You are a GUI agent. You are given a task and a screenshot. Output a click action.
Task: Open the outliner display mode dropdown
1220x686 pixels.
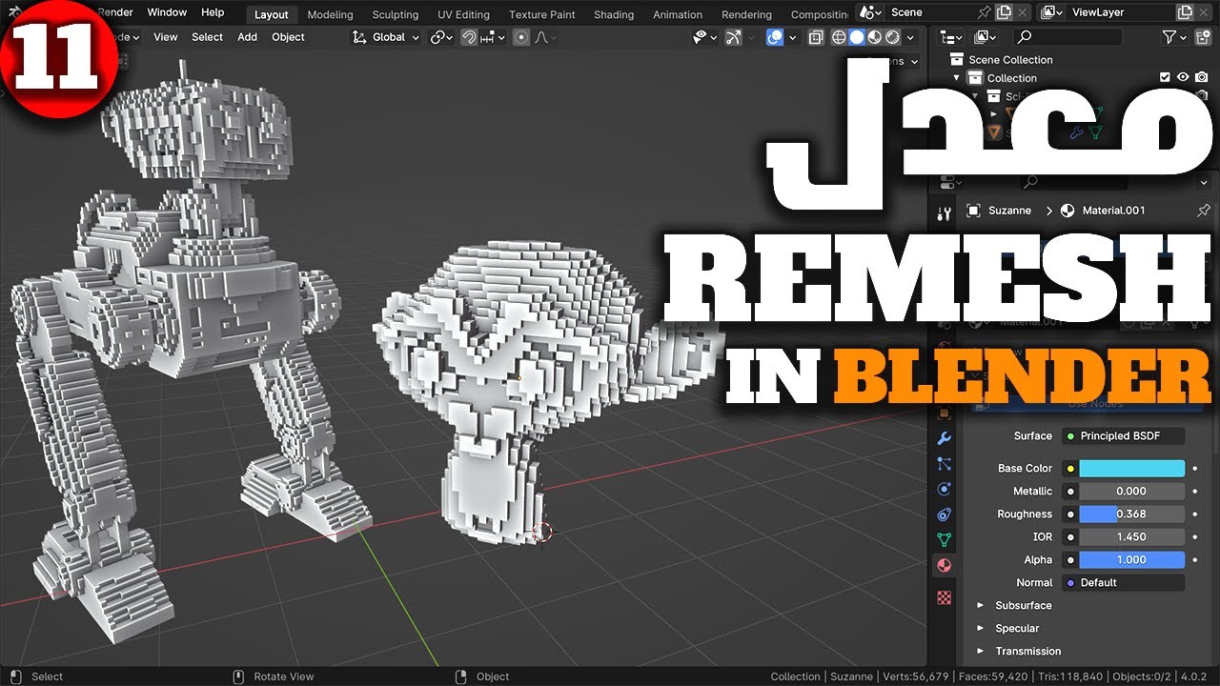pyautogui.click(x=985, y=37)
